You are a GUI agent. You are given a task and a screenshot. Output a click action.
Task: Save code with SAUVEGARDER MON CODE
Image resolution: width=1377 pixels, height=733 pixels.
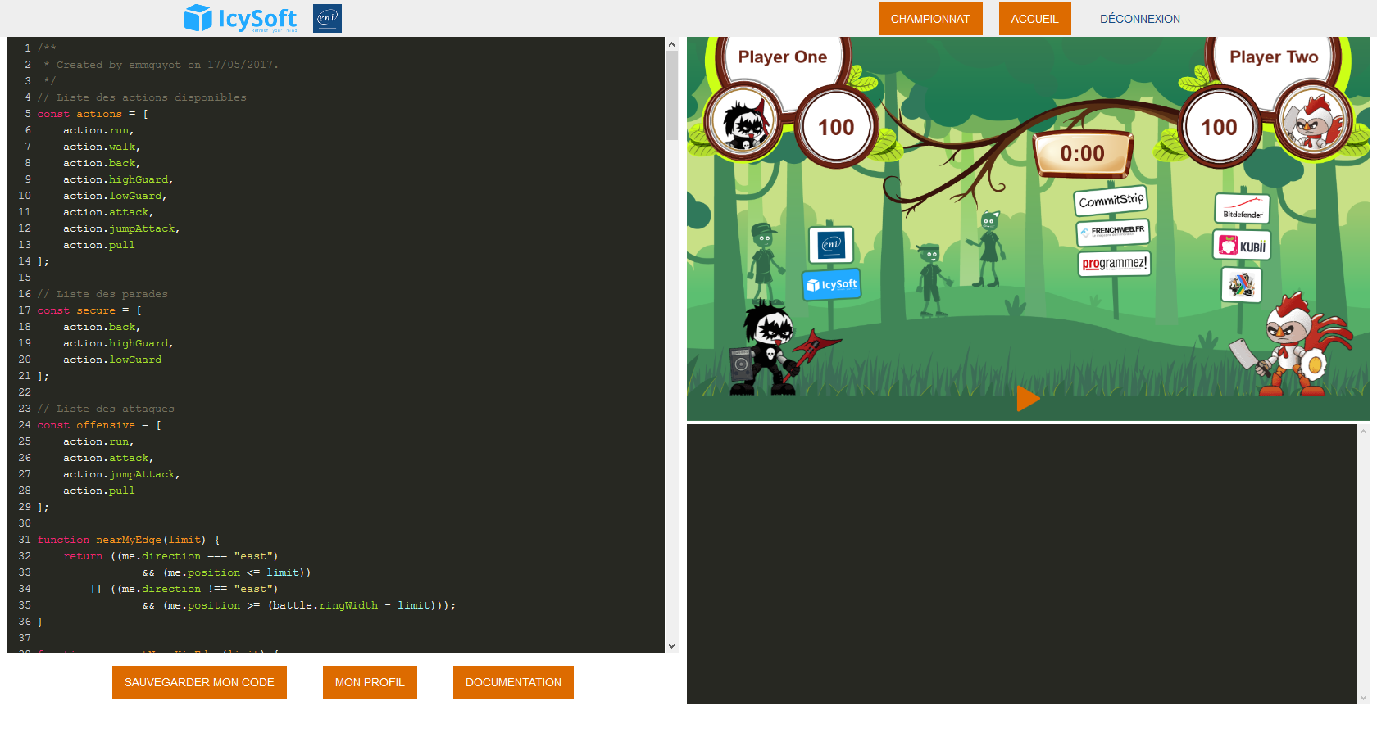pyautogui.click(x=199, y=682)
